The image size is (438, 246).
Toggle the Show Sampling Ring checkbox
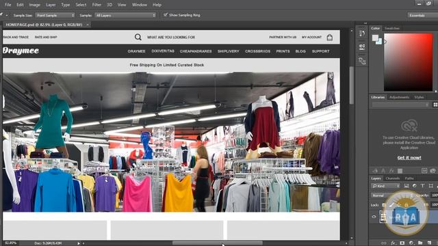tap(166, 14)
